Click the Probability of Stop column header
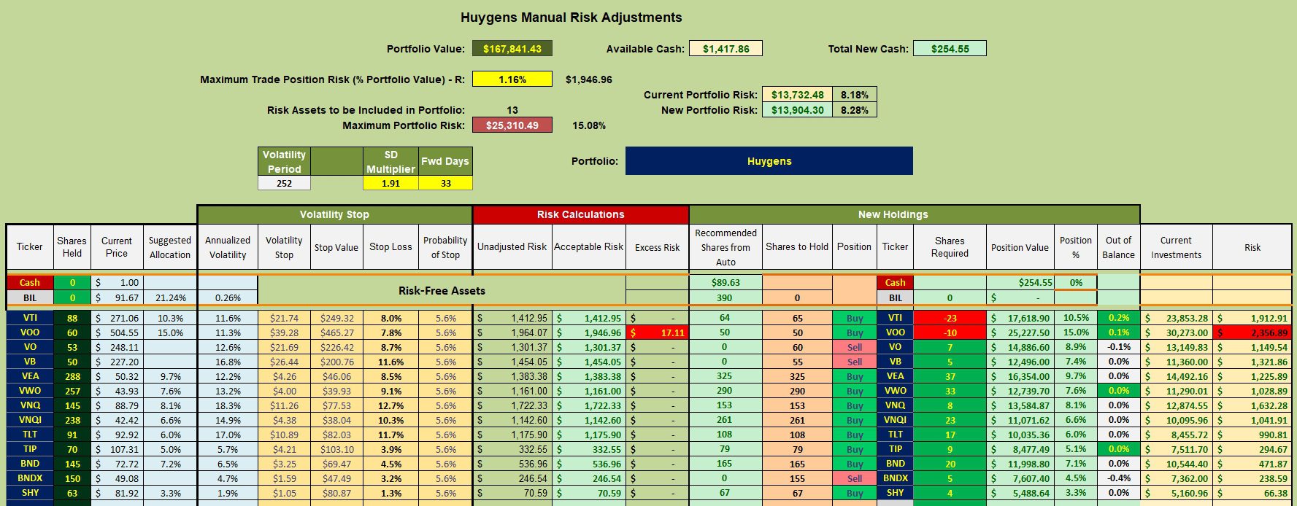 pyautogui.click(x=445, y=247)
